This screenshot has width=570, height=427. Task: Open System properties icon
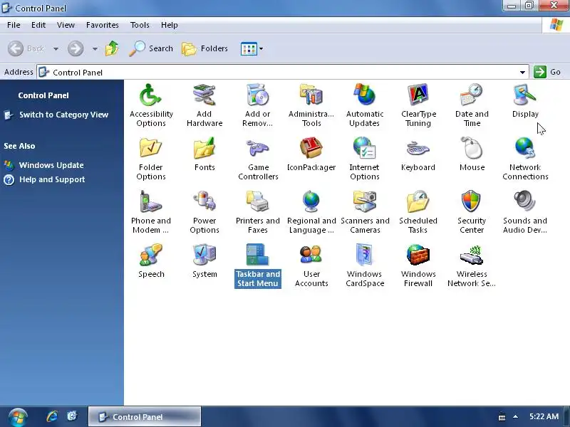[204, 260]
